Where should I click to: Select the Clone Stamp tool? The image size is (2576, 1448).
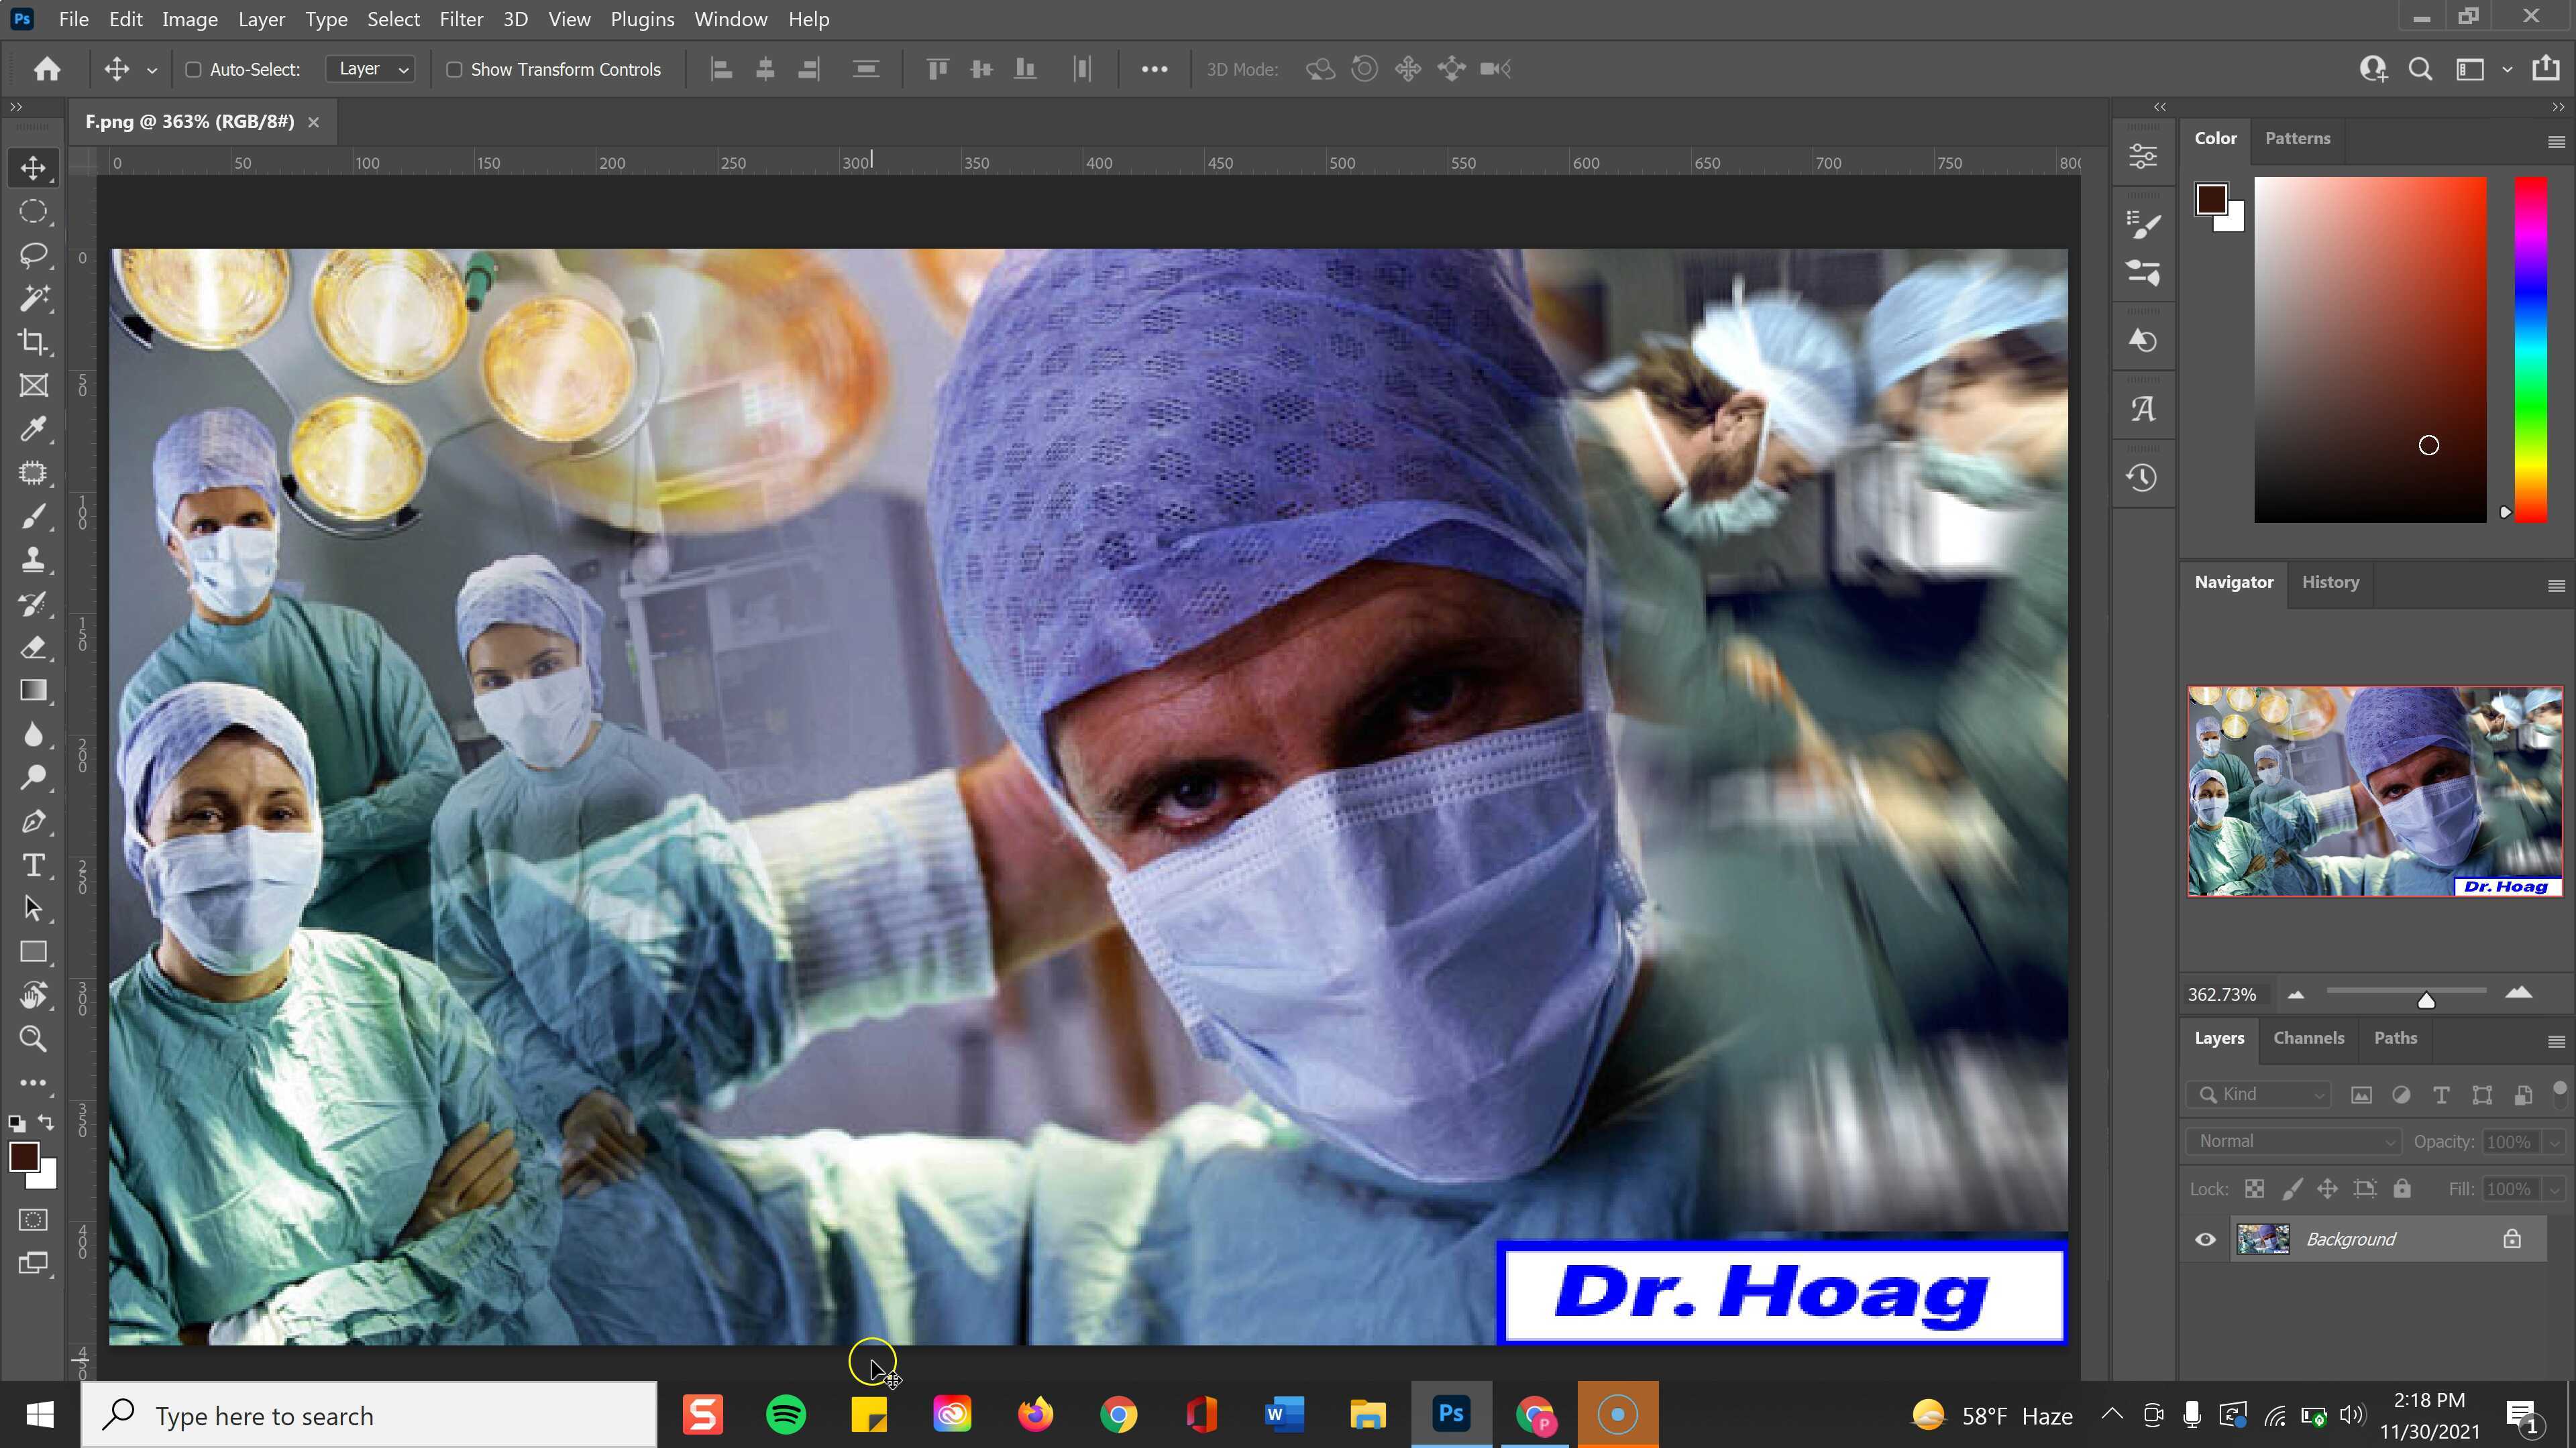point(33,560)
